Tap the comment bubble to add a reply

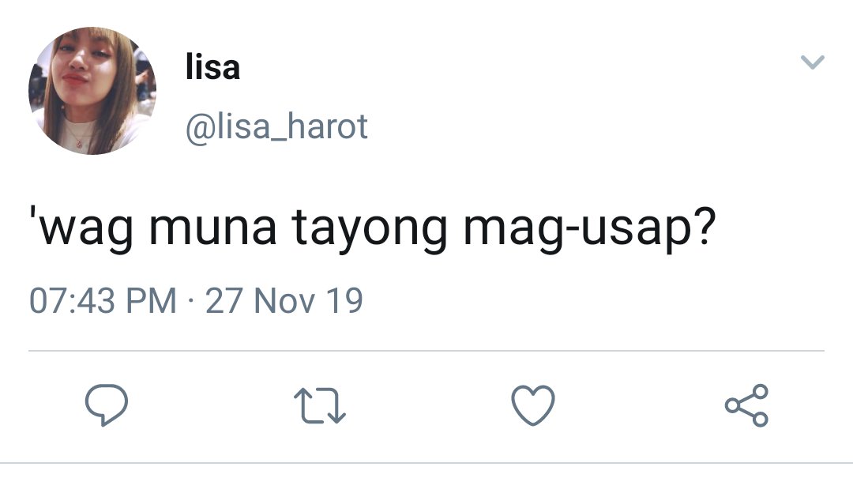click(107, 405)
